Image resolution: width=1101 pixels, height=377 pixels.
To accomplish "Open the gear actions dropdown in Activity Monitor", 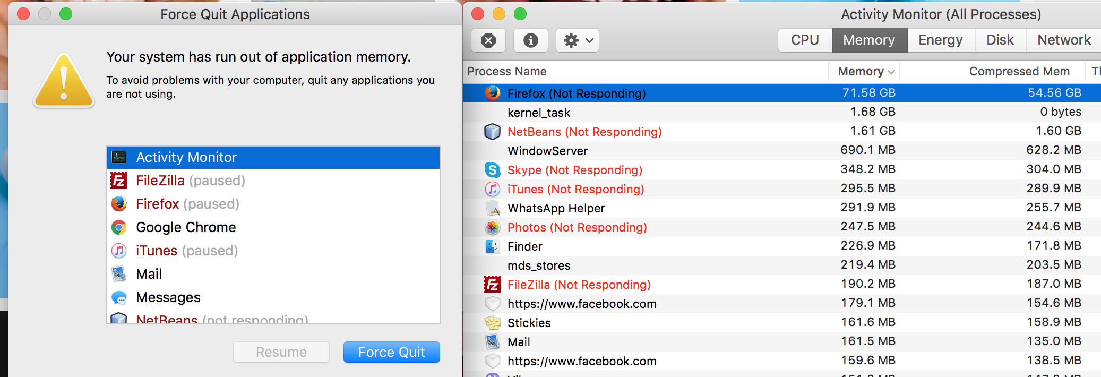I will point(578,40).
